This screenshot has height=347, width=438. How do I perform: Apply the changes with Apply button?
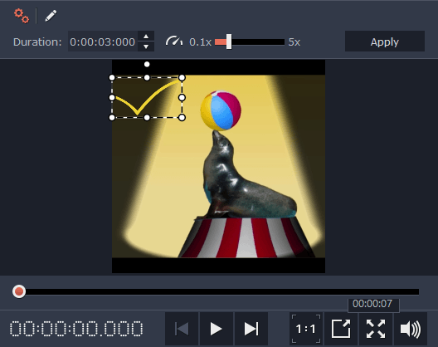click(385, 42)
